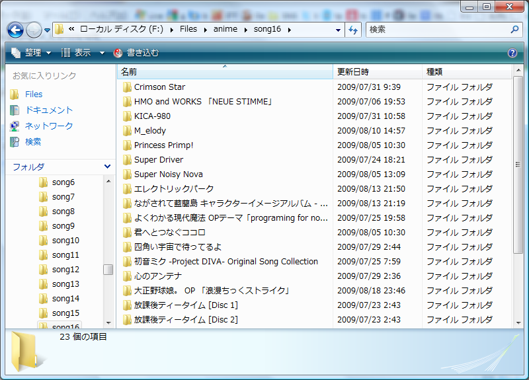Select the よくわかる現代魔法 folder icon

pos(127,218)
